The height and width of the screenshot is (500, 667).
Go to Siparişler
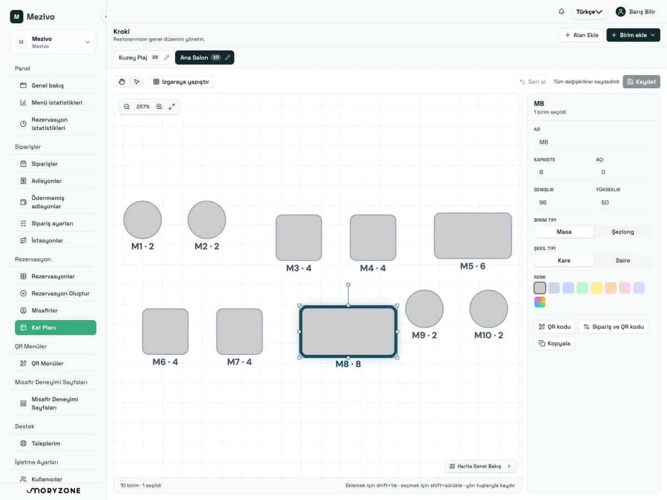(55, 164)
